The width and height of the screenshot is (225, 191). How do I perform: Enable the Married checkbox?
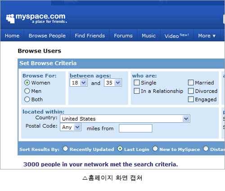point(191,82)
